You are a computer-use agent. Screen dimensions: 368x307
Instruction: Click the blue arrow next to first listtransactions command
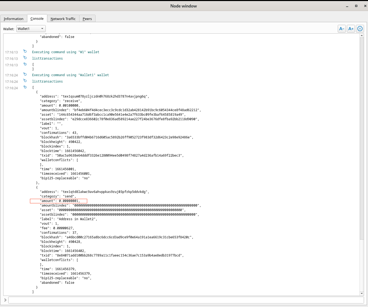click(25, 58)
